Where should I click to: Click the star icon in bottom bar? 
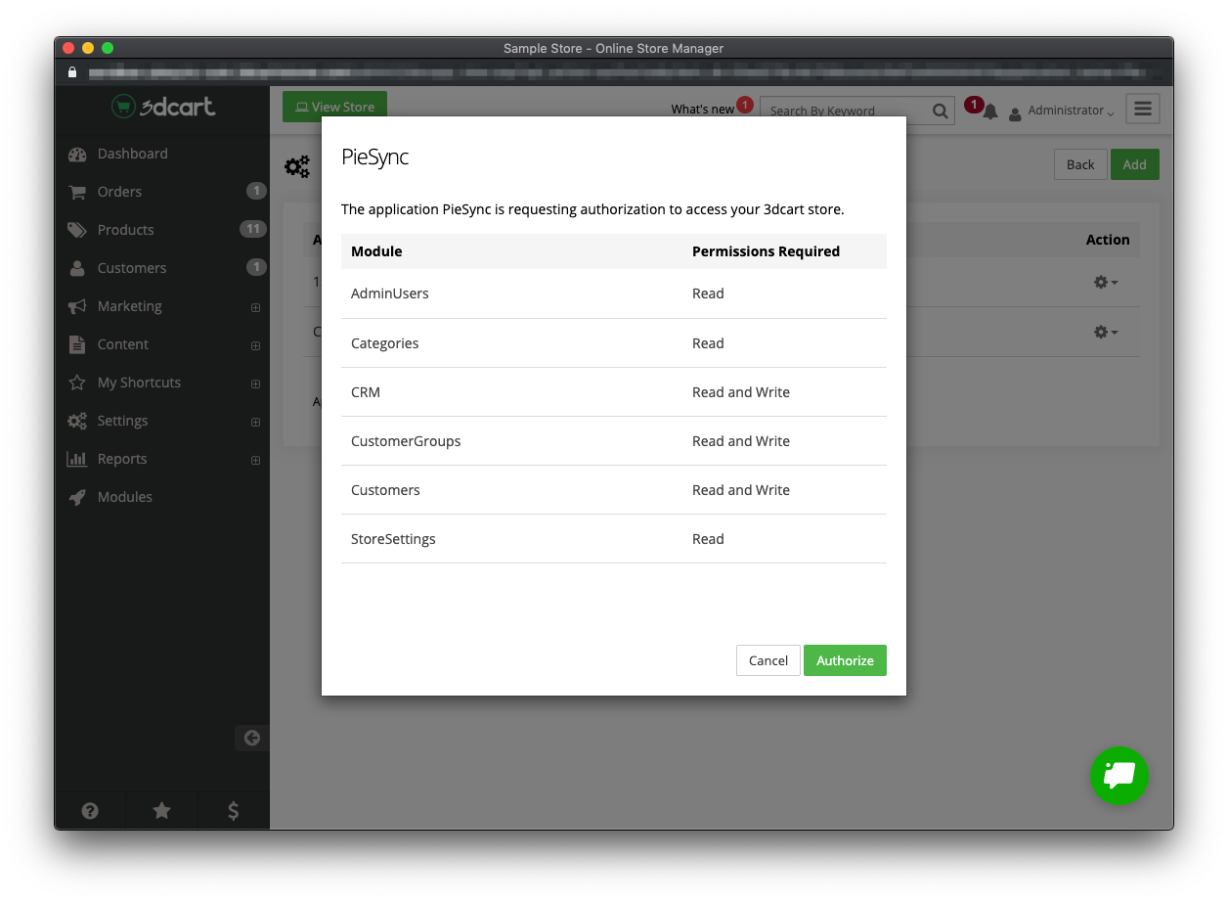point(162,810)
